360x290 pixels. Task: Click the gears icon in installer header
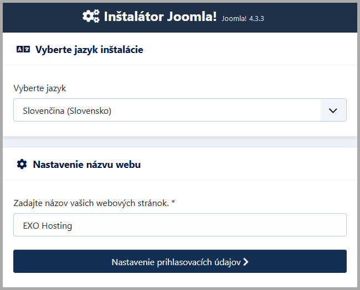tap(91, 16)
